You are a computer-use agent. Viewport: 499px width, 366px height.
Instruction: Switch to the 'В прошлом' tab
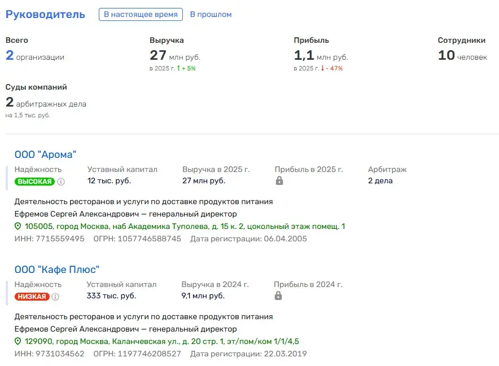click(x=211, y=14)
